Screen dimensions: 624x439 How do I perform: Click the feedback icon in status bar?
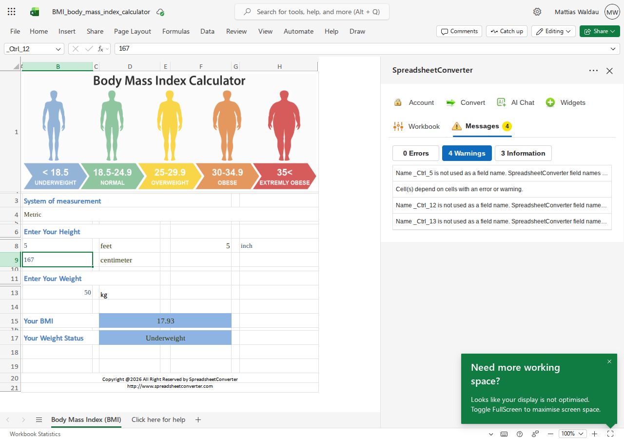535,434
